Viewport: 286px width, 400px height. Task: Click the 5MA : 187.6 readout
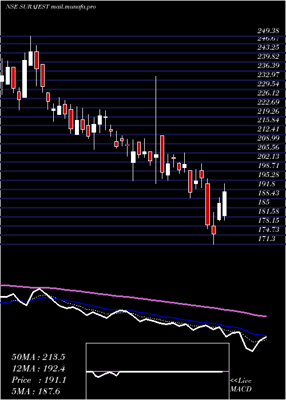36,391
